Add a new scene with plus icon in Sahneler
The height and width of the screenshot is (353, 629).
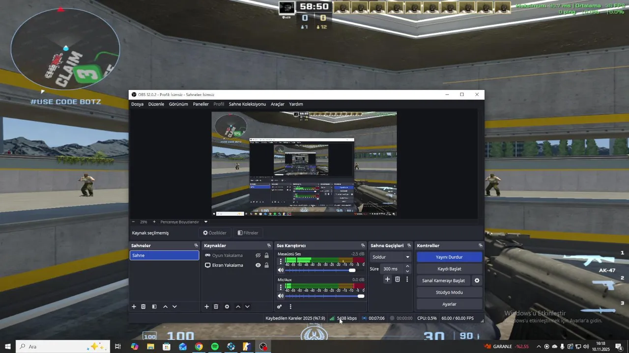coord(134,306)
